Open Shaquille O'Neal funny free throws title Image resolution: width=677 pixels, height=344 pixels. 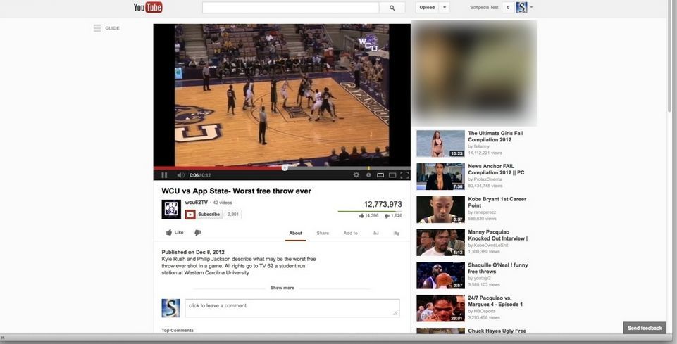click(498, 268)
